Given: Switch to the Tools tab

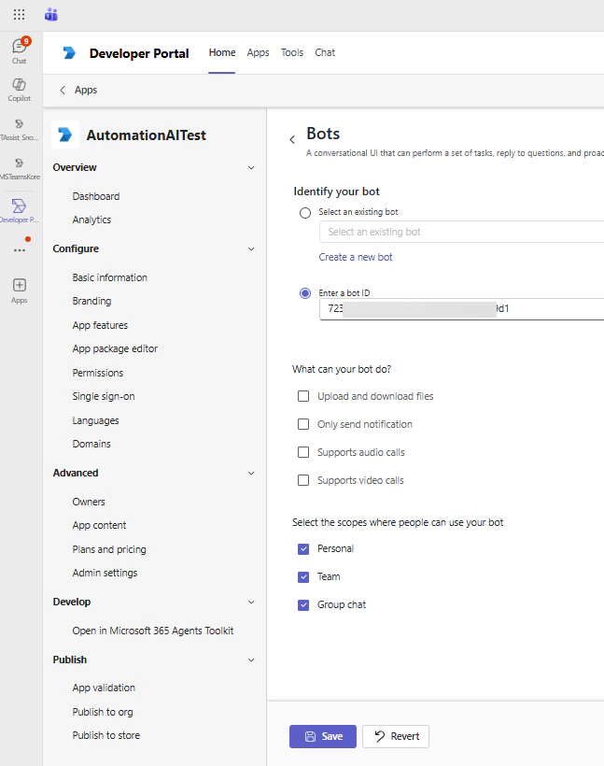Looking at the screenshot, I should point(292,53).
